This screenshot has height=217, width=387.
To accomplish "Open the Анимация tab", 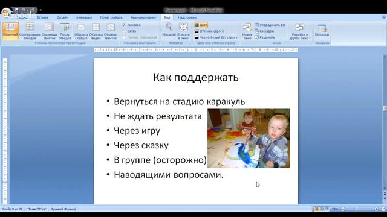I will click(x=84, y=17).
